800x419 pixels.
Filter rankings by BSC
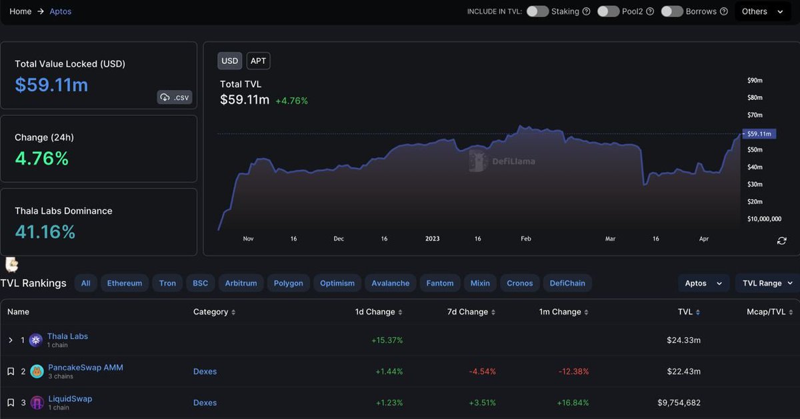(x=201, y=283)
